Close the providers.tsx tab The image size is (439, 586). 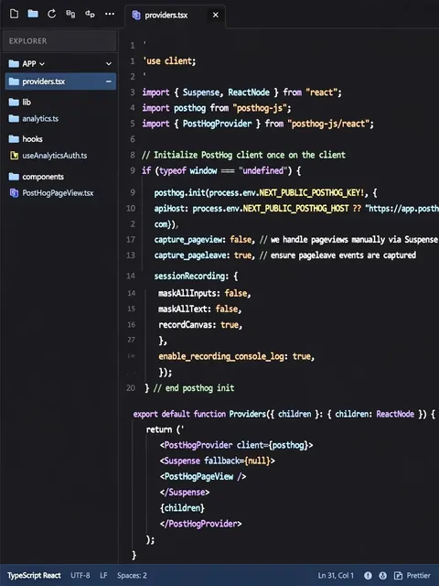pyautogui.click(x=216, y=15)
